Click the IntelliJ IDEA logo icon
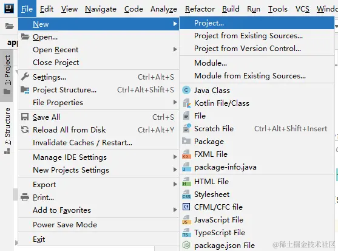This screenshot has width=338, height=251. tap(9, 9)
